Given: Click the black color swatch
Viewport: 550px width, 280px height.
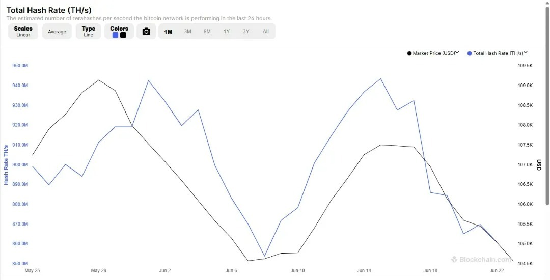Looking at the screenshot, I should 123,35.
